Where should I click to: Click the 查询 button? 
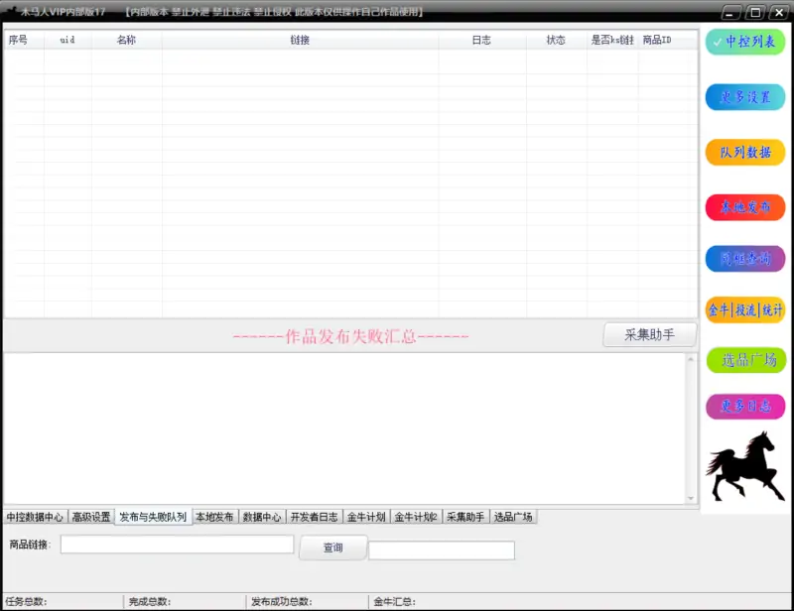(332, 548)
